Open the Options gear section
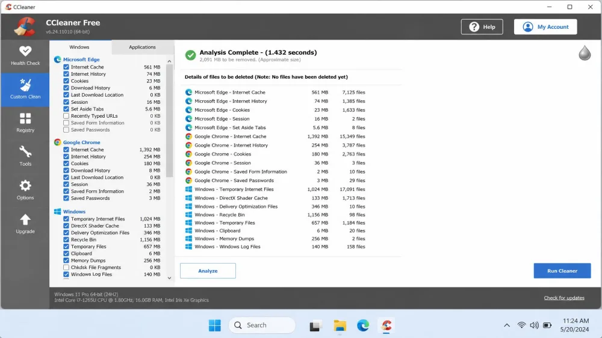This screenshot has height=338, width=602. pos(25,190)
